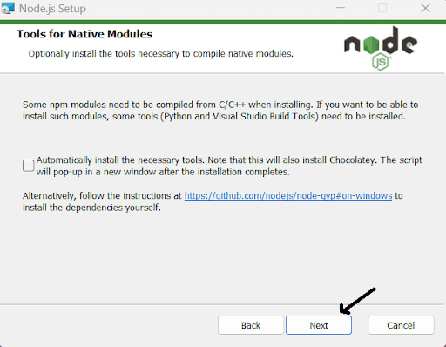Screen dimensions: 446x347
Task: Click the 'Tools for Native Modules' heading
Action: point(84,34)
